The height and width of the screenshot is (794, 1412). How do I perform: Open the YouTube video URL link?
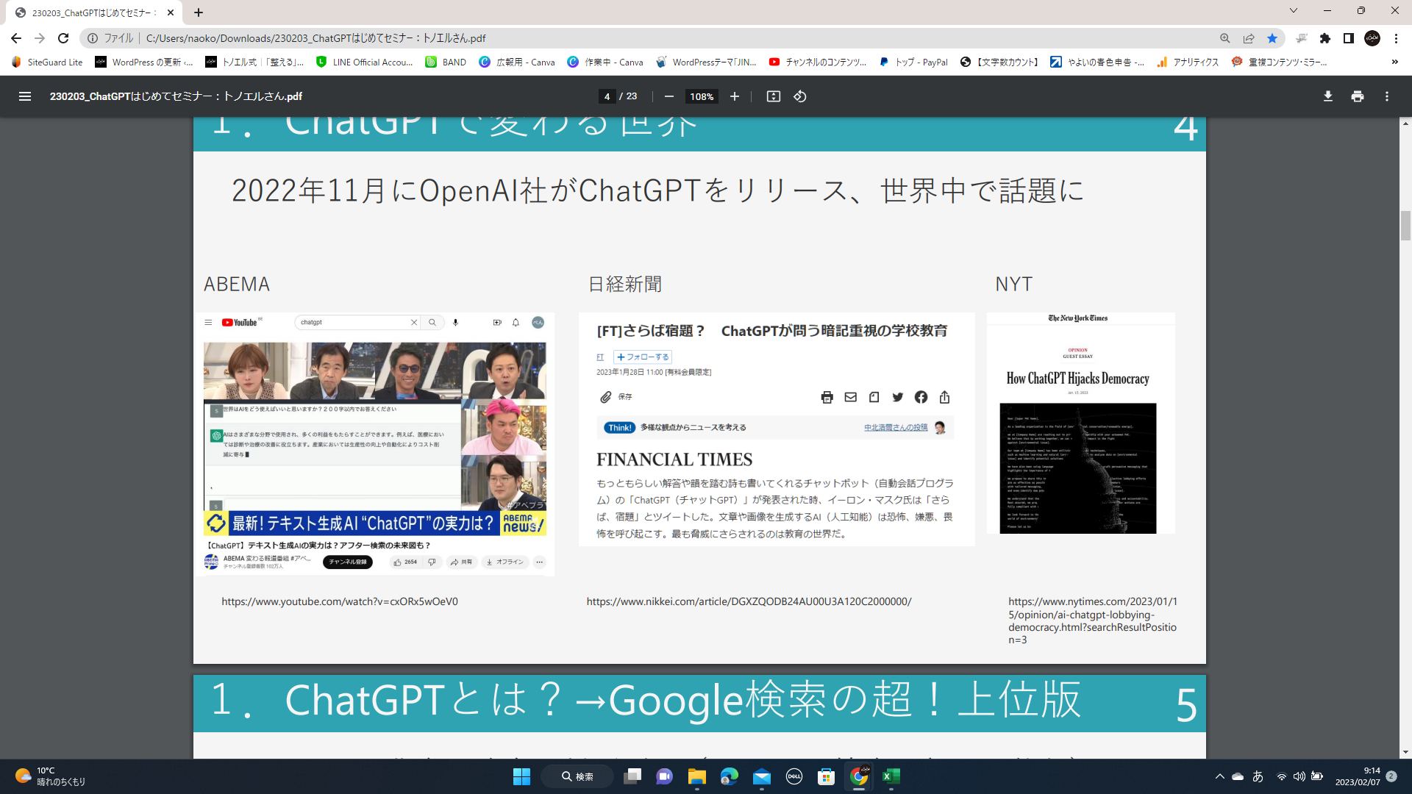339,601
